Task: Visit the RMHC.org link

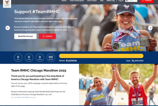Action: [111, 1]
